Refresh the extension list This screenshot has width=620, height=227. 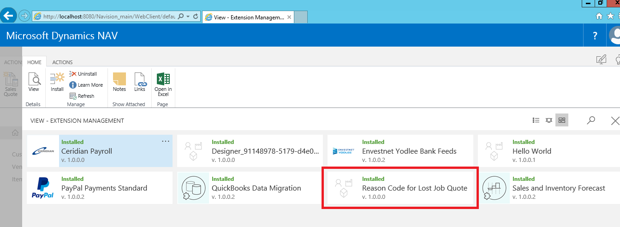click(x=82, y=96)
